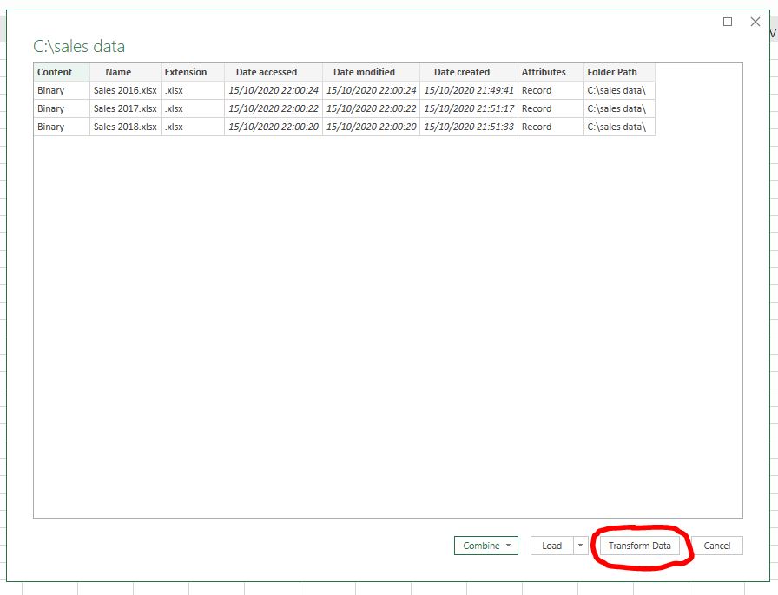778x595 pixels.
Task: Click the Record cell in Sales 2018 row
Action: (x=537, y=127)
